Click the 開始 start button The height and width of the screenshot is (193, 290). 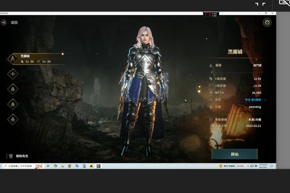click(234, 154)
